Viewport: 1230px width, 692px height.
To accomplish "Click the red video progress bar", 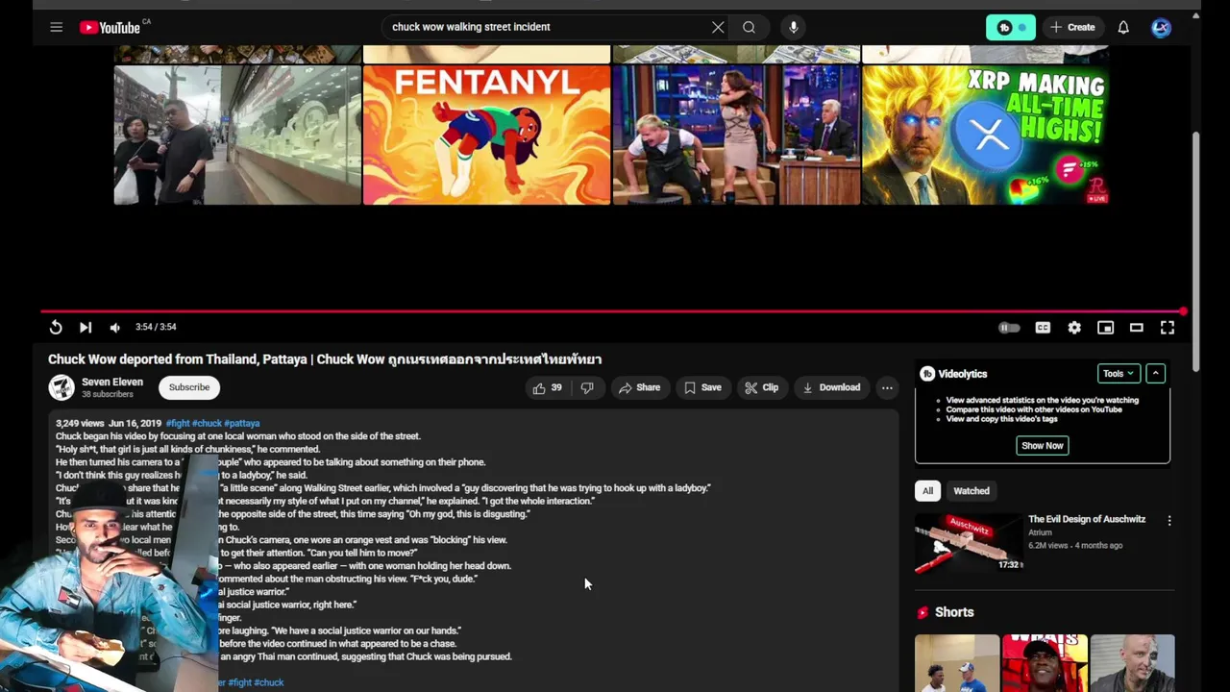I will (x=612, y=311).
